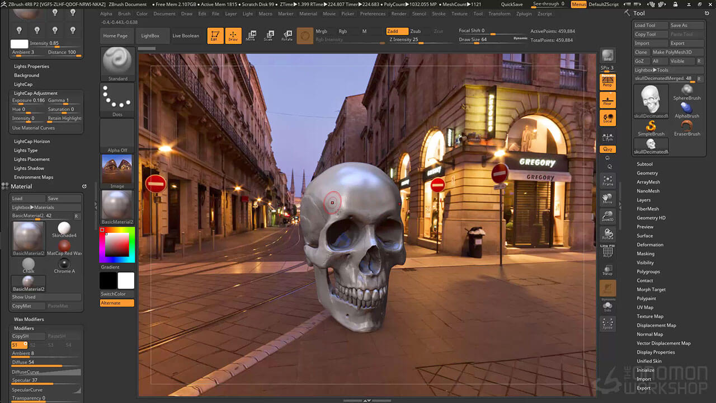Viewport: 716px width, 403px height.
Task: Switch brush mode to Zsub
Action: pos(416,31)
